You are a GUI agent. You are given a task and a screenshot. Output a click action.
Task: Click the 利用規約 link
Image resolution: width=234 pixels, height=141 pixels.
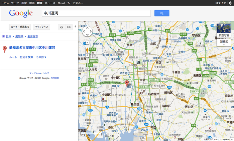(55, 78)
